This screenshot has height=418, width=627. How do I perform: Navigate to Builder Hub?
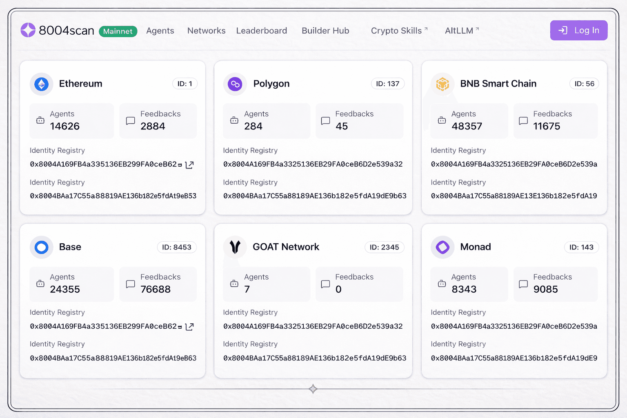(x=325, y=31)
